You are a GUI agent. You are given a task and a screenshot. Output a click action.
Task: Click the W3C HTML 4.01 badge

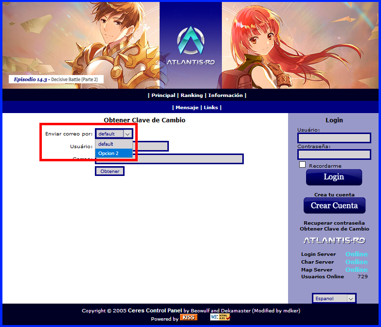click(x=220, y=317)
